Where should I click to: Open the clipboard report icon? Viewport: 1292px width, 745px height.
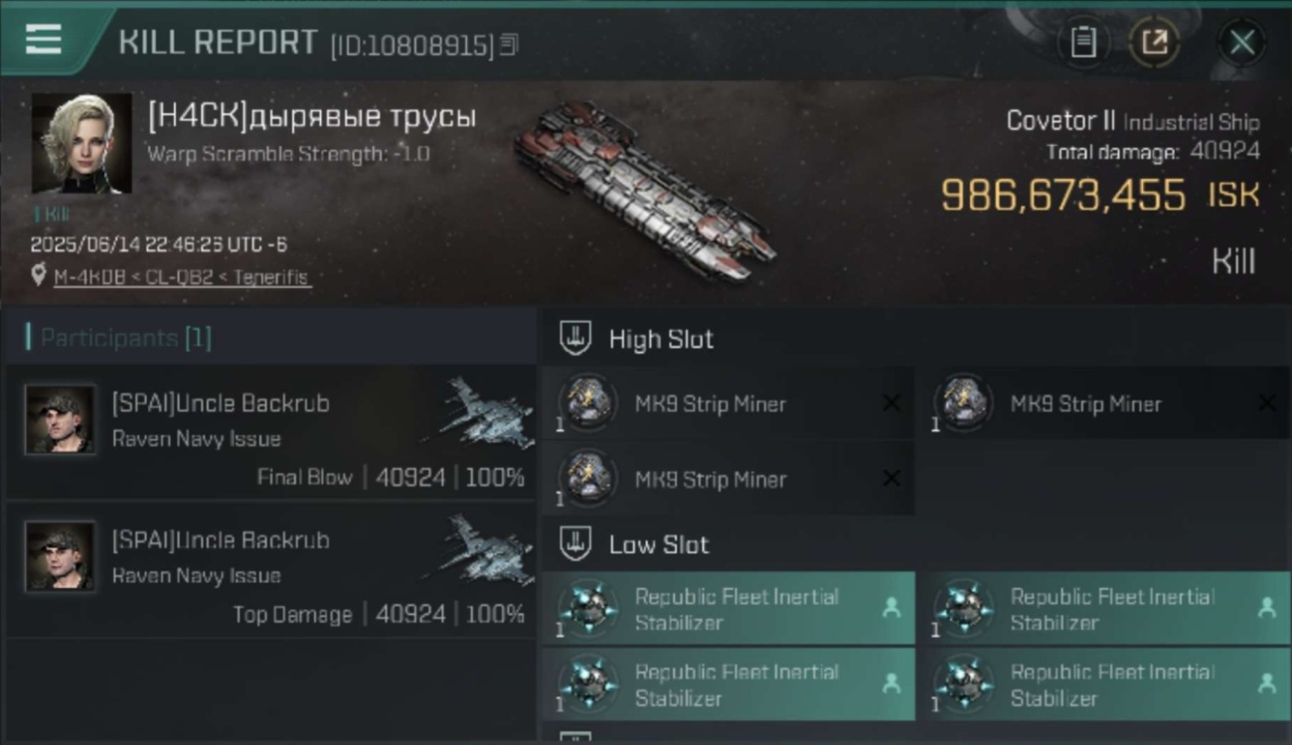tap(1083, 43)
